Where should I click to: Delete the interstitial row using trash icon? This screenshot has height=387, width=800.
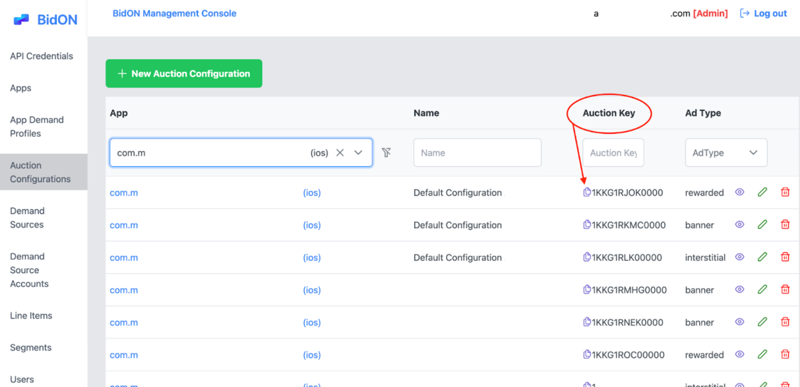coord(785,256)
